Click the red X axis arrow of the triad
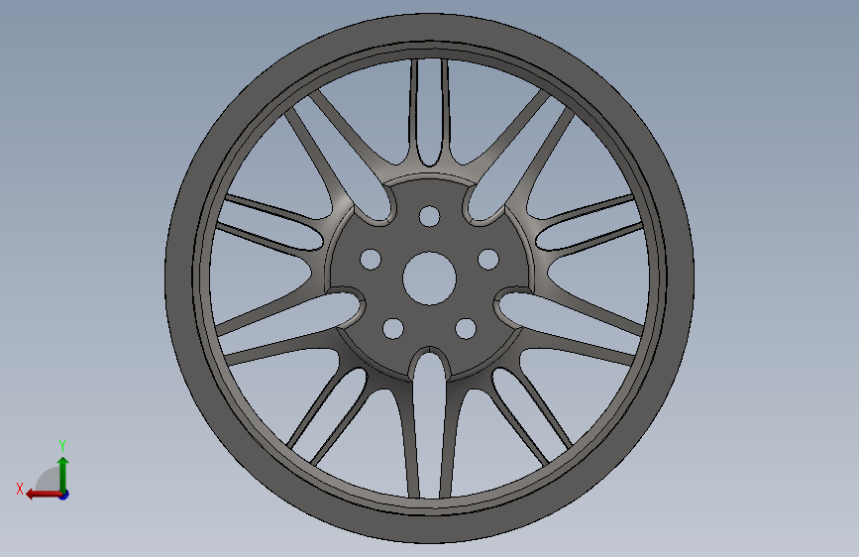 [x=44, y=495]
